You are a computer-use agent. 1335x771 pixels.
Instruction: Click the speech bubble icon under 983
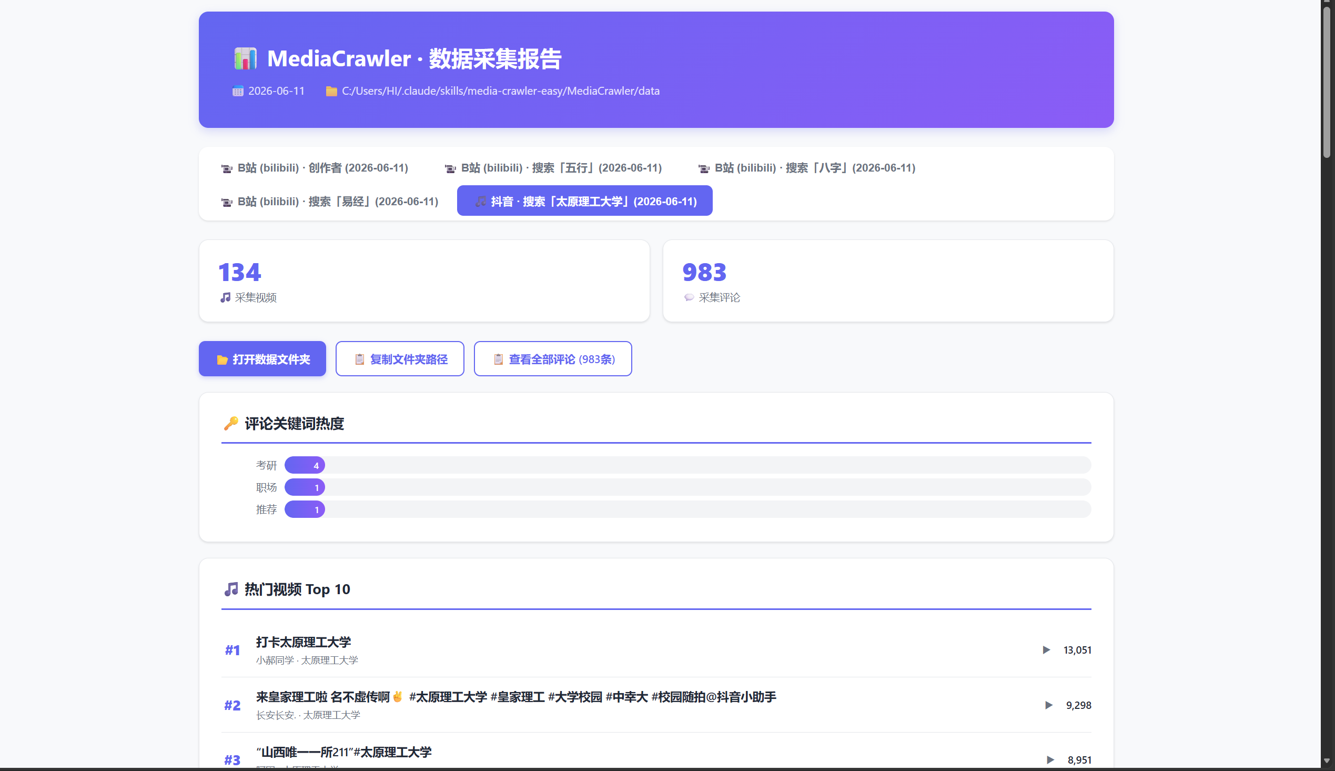pos(689,297)
